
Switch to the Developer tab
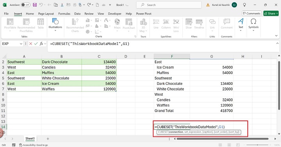coord(115,14)
